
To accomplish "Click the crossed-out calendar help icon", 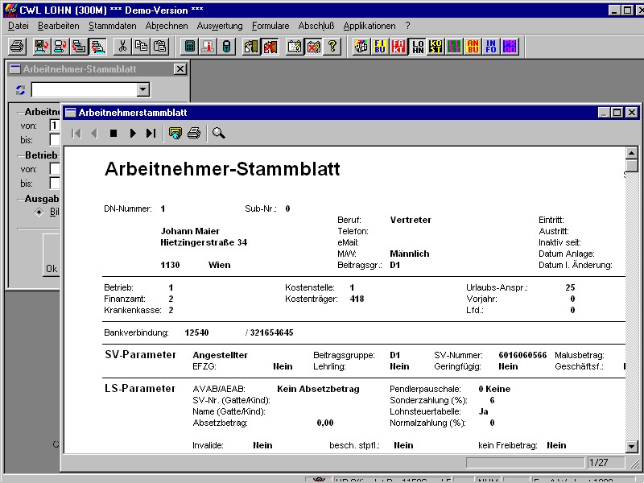I will (x=314, y=46).
